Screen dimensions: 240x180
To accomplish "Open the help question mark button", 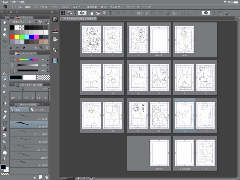I will click(206, 13).
